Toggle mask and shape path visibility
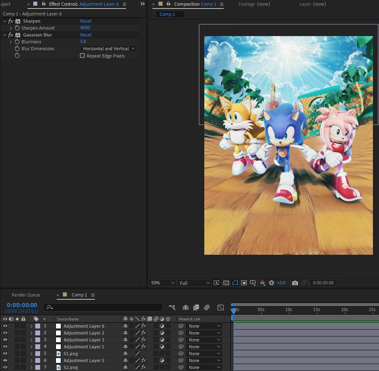The height and width of the screenshot is (371, 379). 235,283
